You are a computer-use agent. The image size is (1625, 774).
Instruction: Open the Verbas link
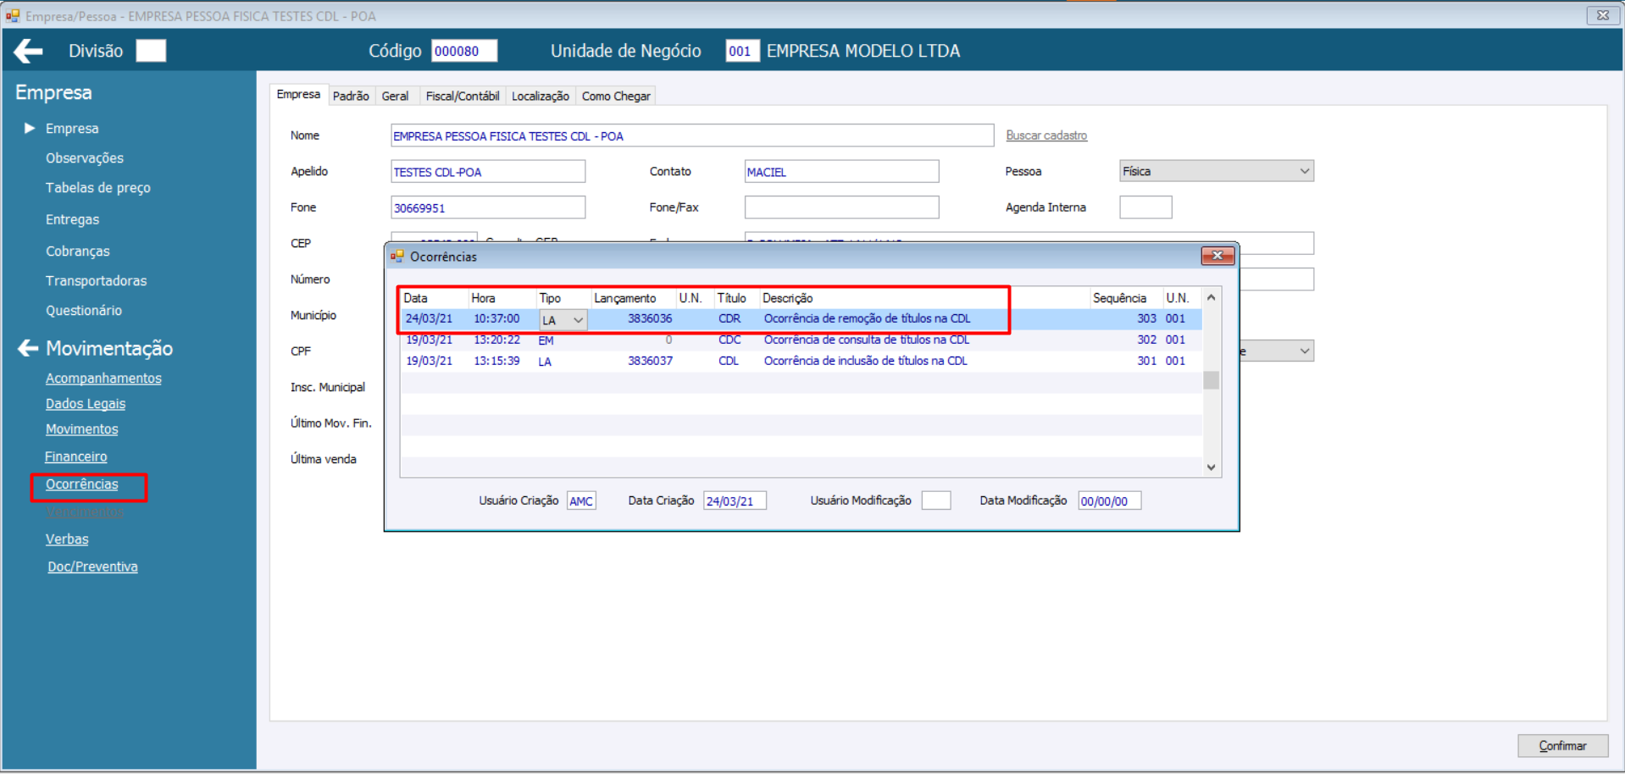pyautogui.click(x=67, y=539)
